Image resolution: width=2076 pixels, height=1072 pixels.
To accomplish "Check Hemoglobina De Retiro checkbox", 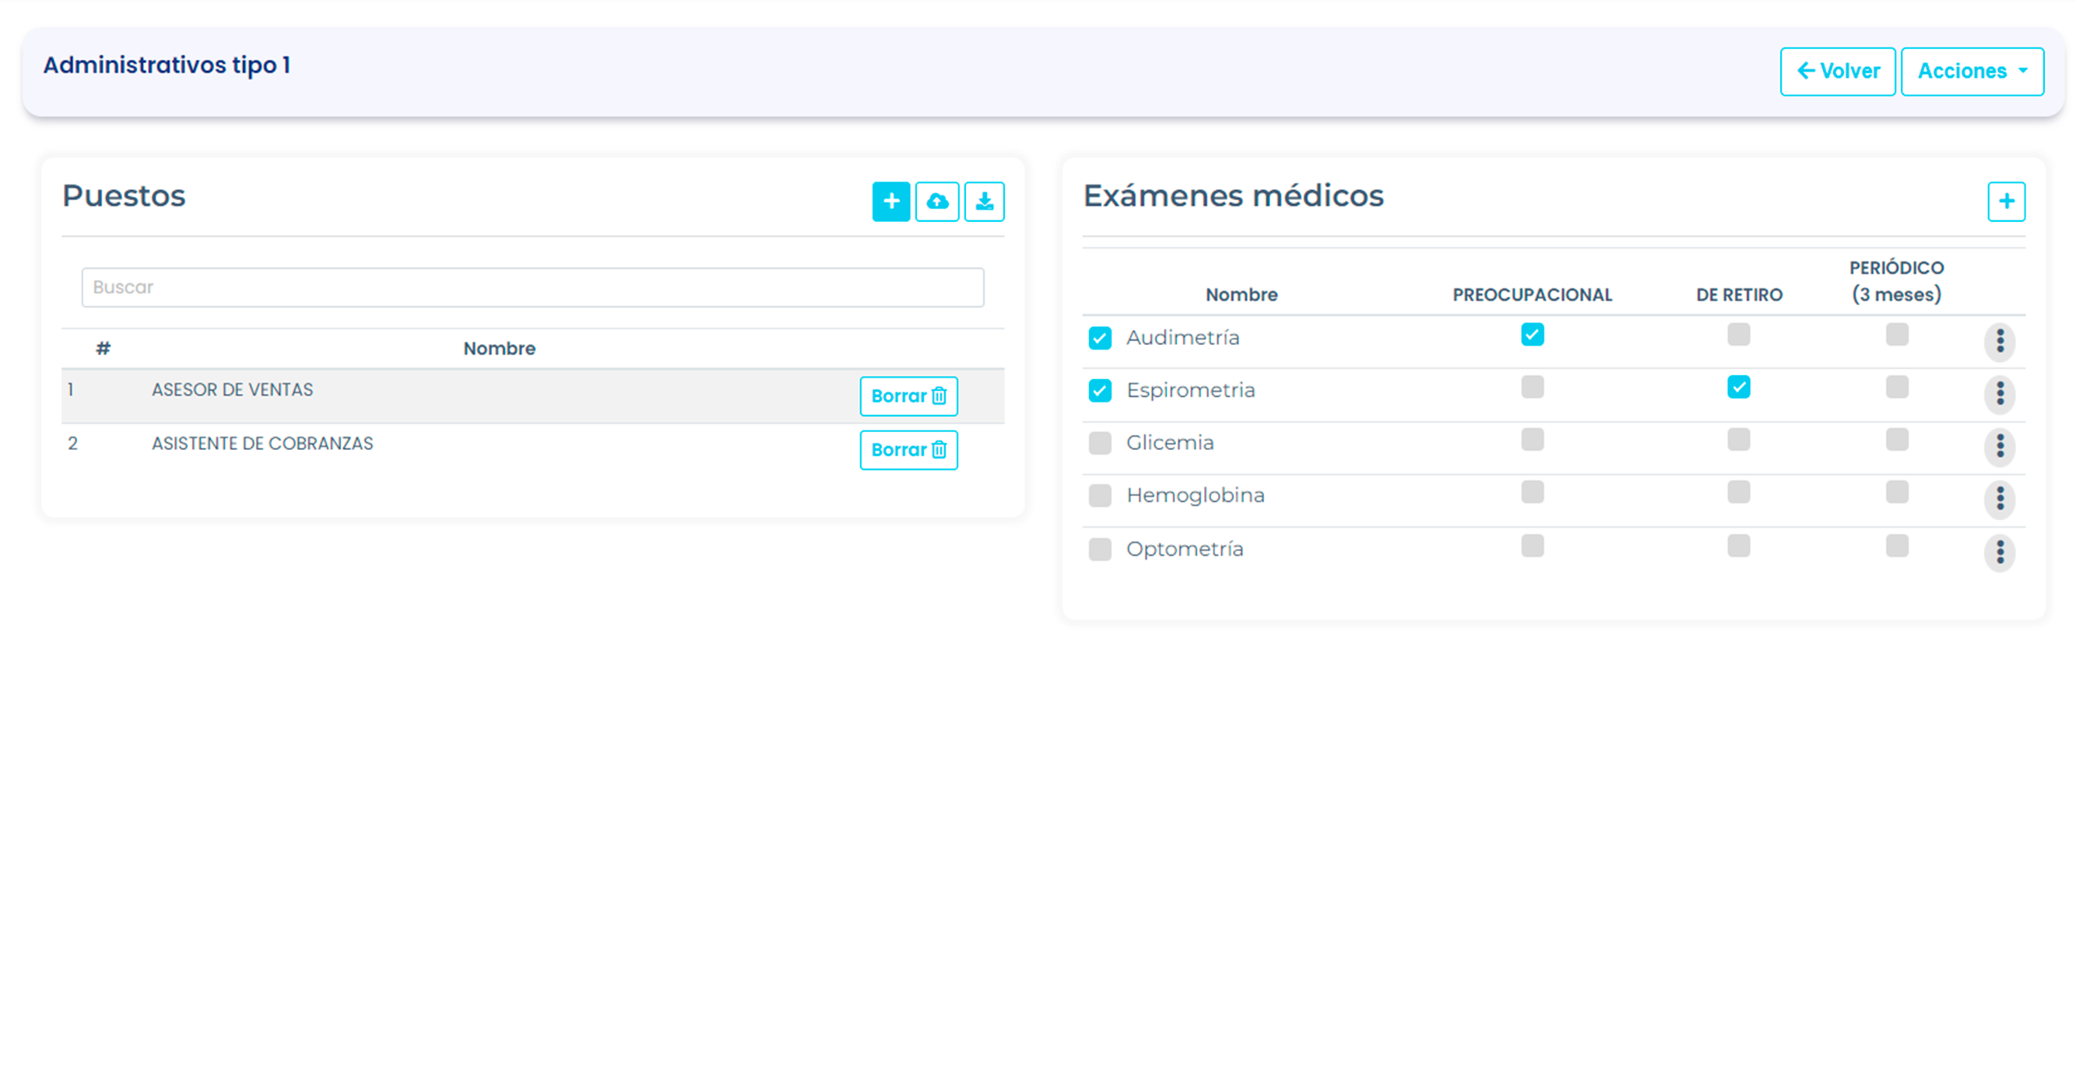I will (1738, 492).
